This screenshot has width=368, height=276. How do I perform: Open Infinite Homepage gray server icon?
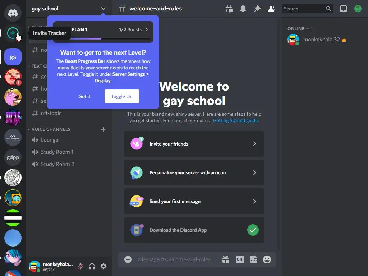pyautogui.click(x=13, y=137)
